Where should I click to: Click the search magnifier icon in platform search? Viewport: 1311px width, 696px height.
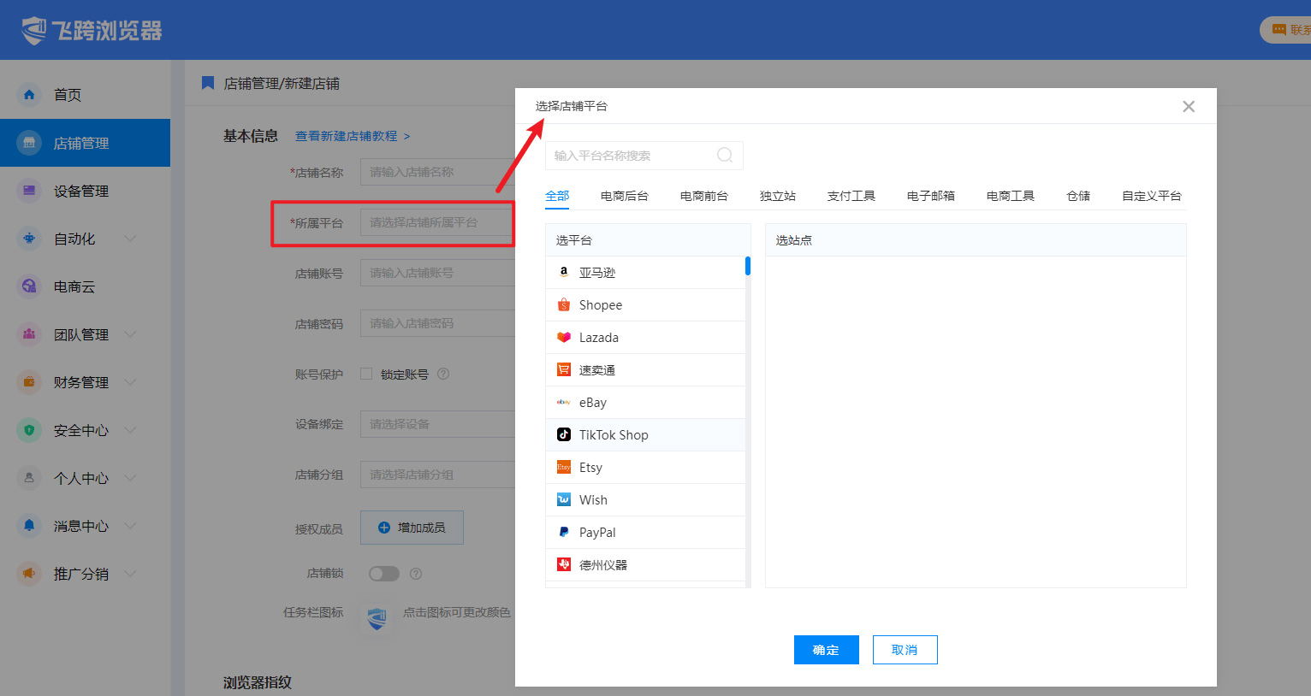click(x=724, y=155)
